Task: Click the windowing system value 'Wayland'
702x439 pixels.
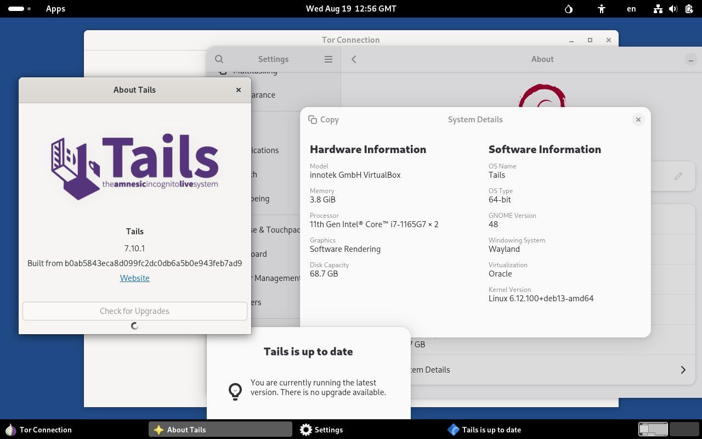Action: [x=504, y=249]
